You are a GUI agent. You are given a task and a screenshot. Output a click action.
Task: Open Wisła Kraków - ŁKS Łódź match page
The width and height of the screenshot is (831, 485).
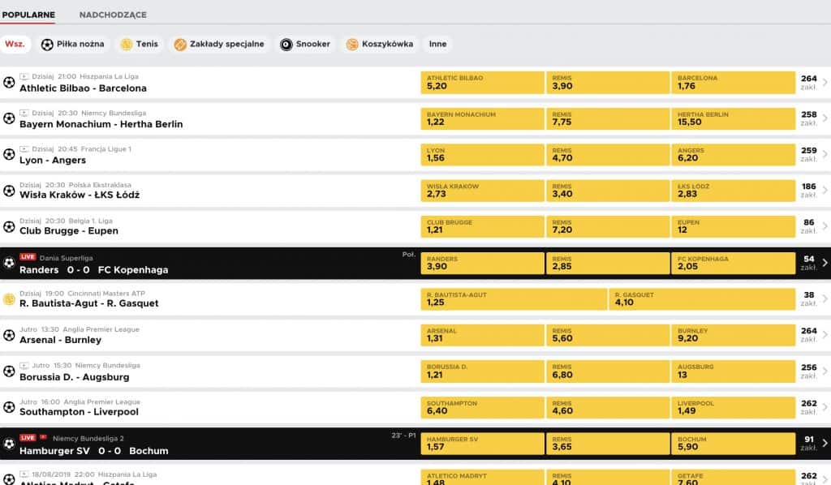click(x=80, y=195)
